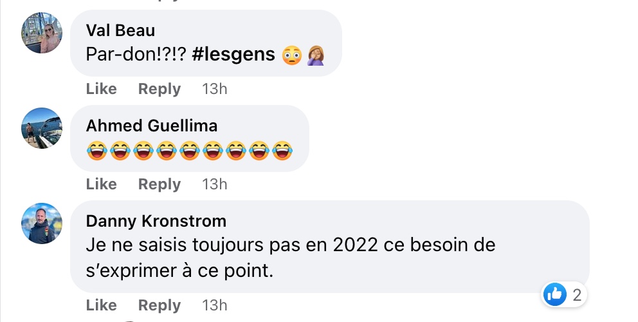Open Danny Kronstrom's profile picture

[x=42, y=223]
